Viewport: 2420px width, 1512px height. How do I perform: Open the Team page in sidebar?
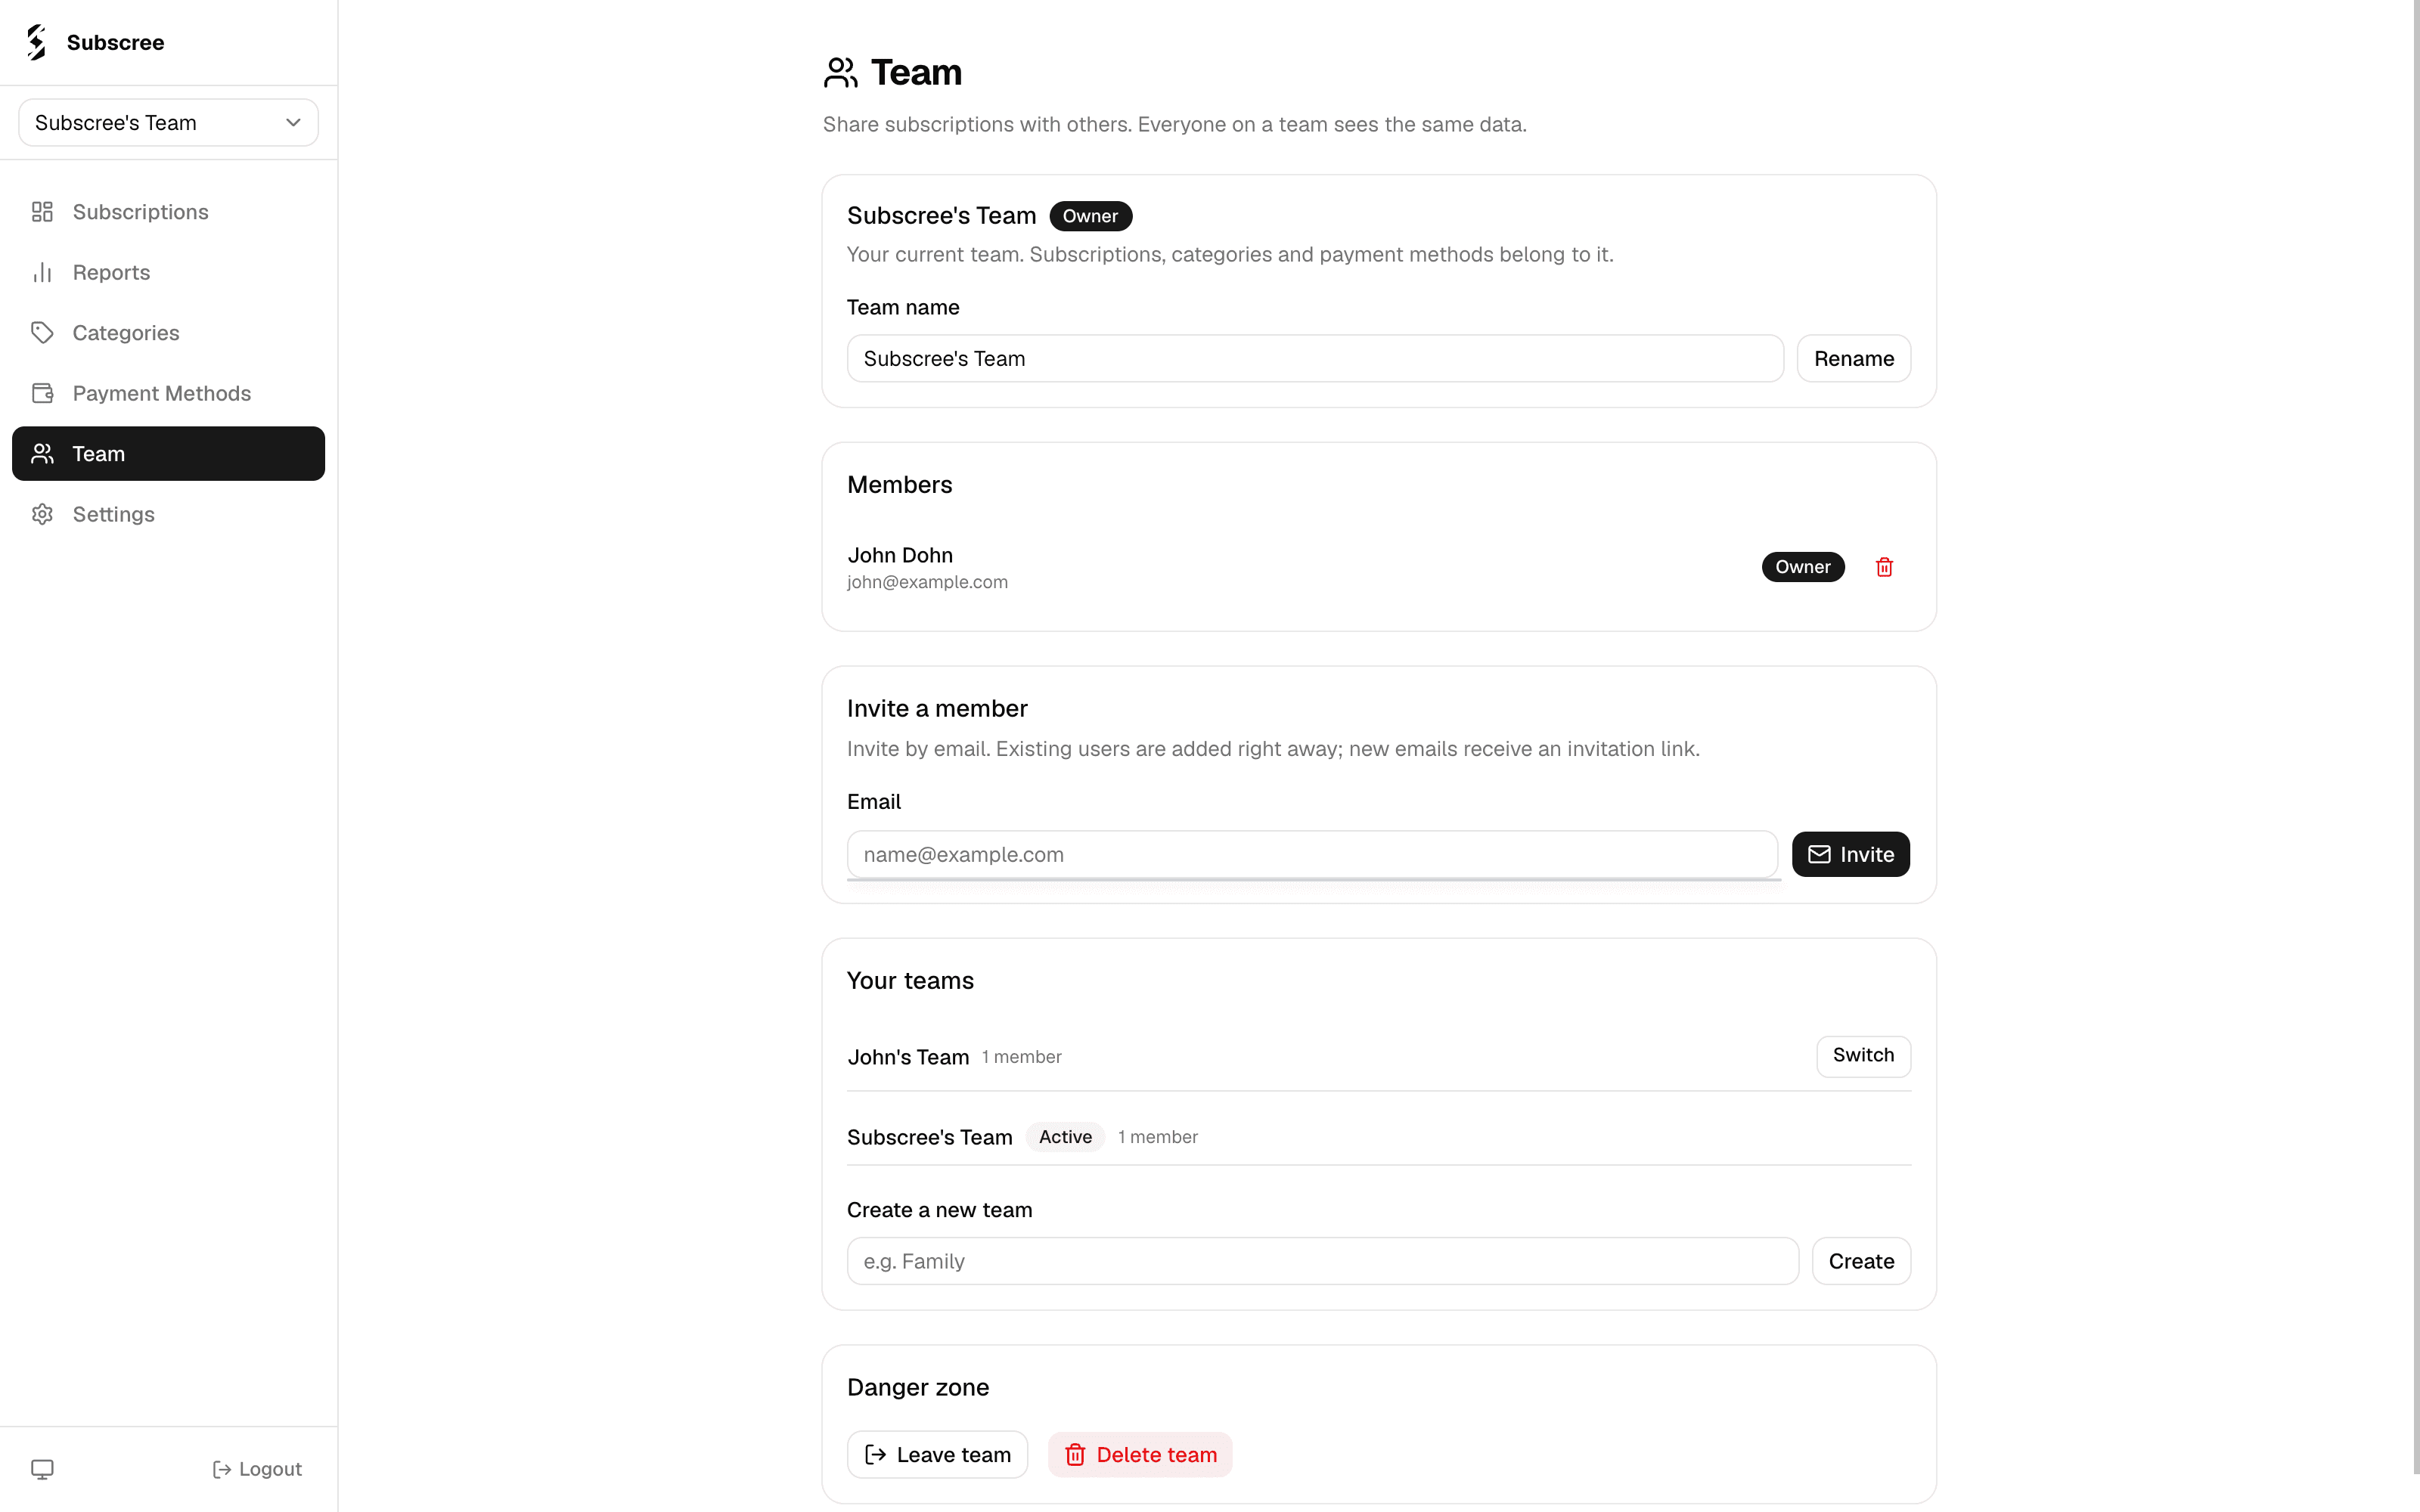pyautogui.click(x=168, y=454)
